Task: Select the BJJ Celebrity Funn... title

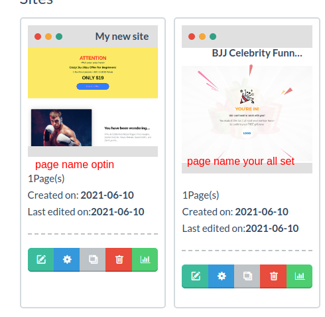Action: [x=257, y=53]
